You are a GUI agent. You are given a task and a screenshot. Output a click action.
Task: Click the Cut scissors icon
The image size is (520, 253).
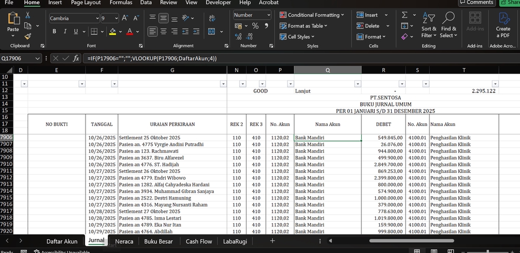point(28,15)
